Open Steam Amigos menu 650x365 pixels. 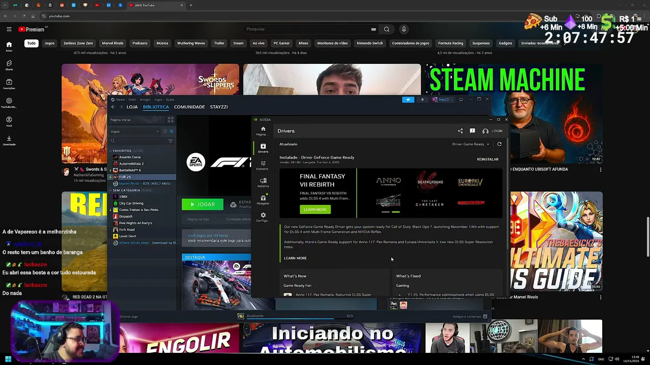tap(145, 100)
